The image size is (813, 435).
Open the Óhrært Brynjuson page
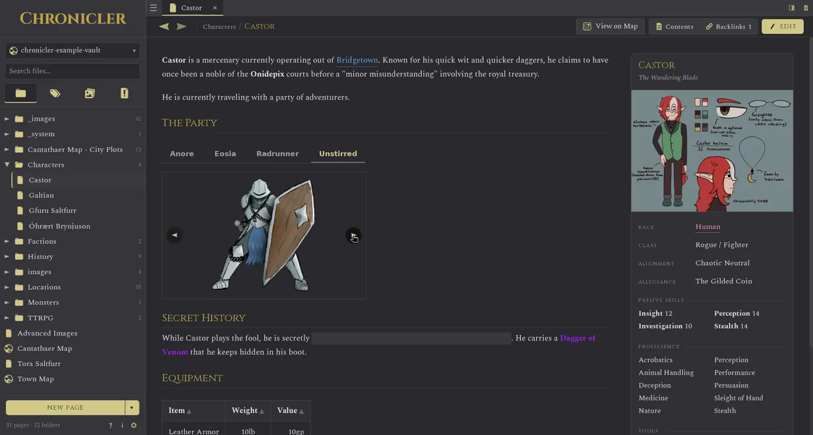point(78,226)
